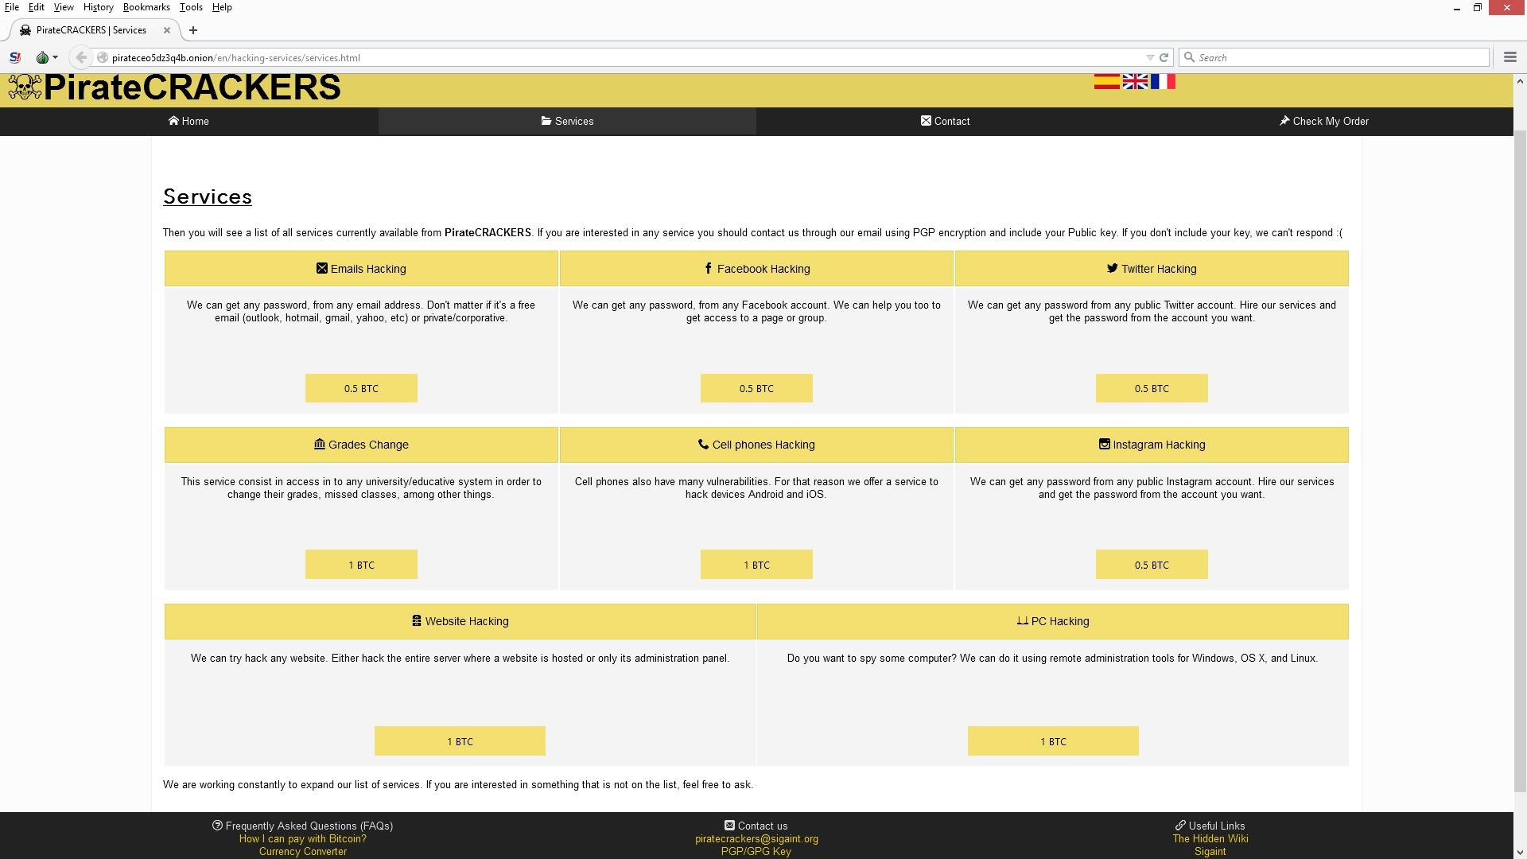Click the skull favicon on the browser tab
Image resolution: width=1527 pixels, height=859 pixels.
[x=25, y=30]
